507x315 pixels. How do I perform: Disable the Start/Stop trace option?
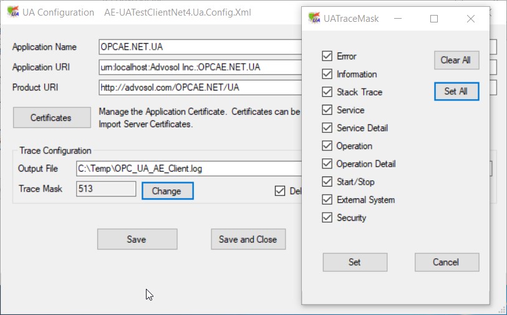pyautogui.click(x=327, y=182)
